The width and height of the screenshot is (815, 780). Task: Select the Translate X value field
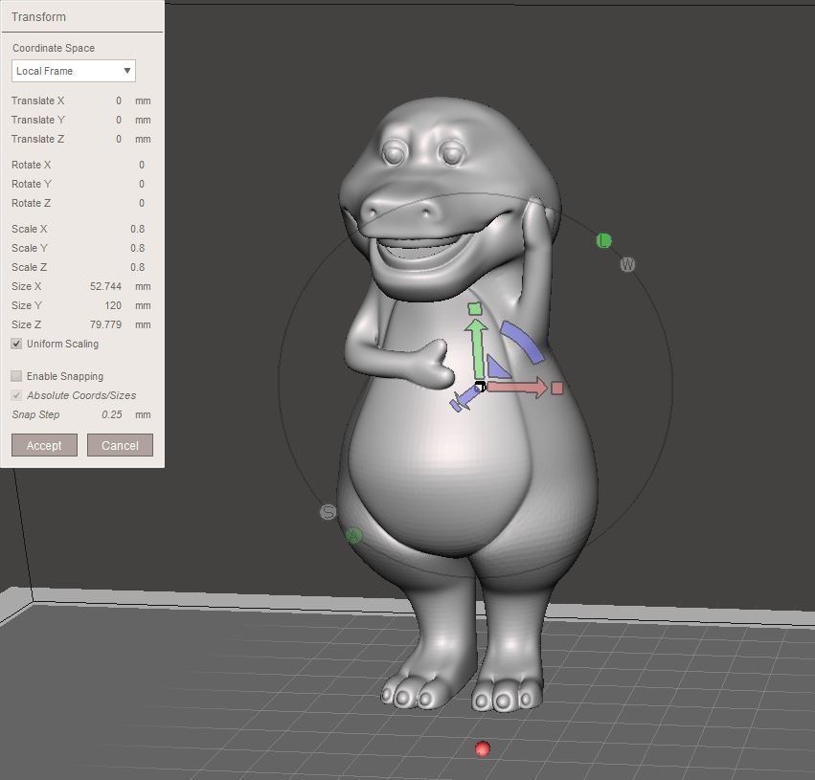coord(119,100)
